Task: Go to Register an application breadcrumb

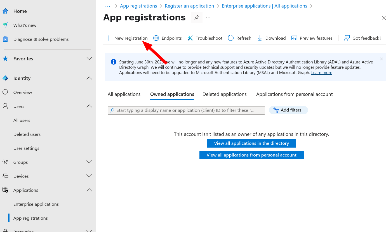Action: 189,6
